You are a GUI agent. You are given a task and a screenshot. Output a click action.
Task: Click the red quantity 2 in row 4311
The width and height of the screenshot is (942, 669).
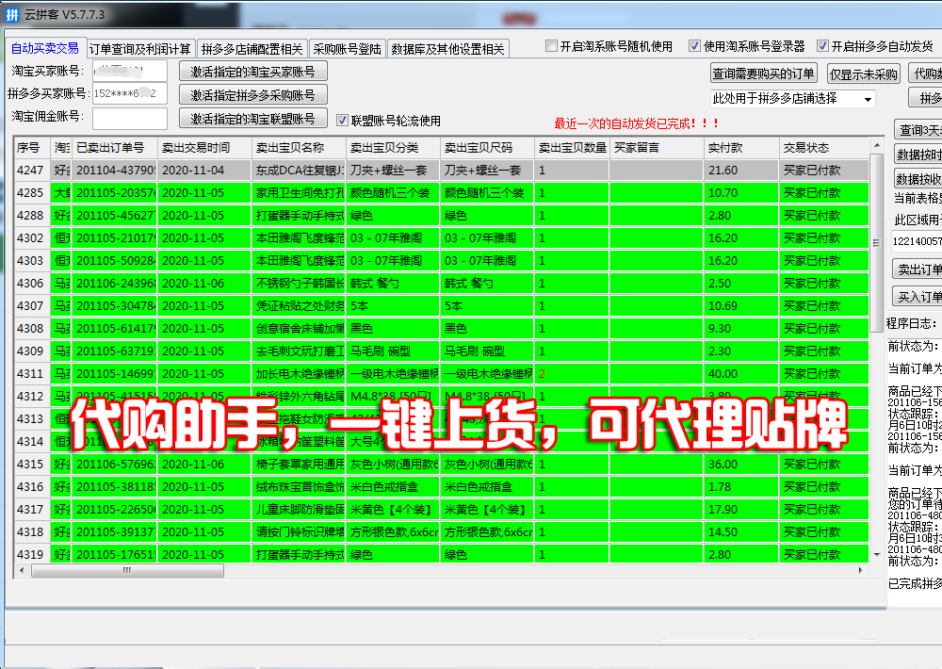point(542,374)
